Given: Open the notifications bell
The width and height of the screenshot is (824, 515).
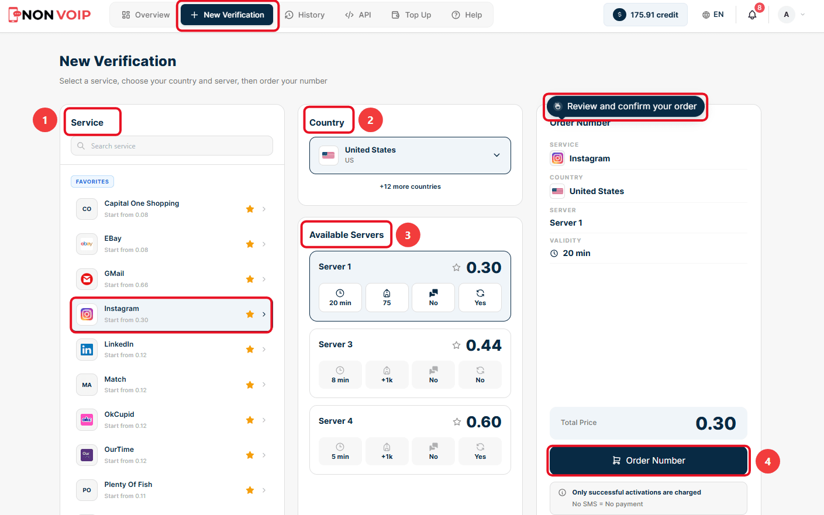Looking at the screenshot, I should point(752,15).
